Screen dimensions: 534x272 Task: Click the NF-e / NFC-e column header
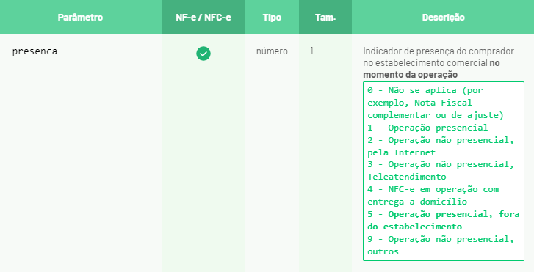[x=203, y=18]
